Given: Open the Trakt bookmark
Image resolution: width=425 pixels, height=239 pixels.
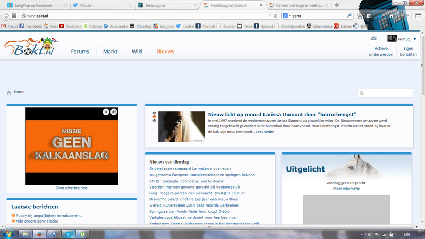Looking at the screenshot, I should 245,26.
